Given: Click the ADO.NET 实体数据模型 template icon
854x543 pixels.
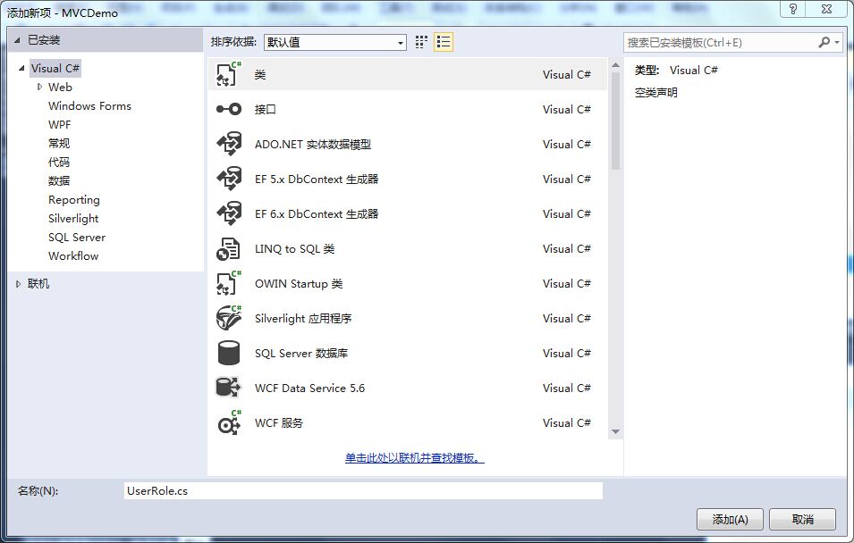Looking at the screenshot, I should (229, 144).
